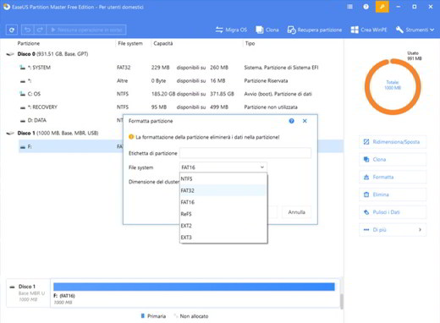Click the redo arrow icon
The width and height of the screenshot is (440, 323).
click(x=40, y=30)
